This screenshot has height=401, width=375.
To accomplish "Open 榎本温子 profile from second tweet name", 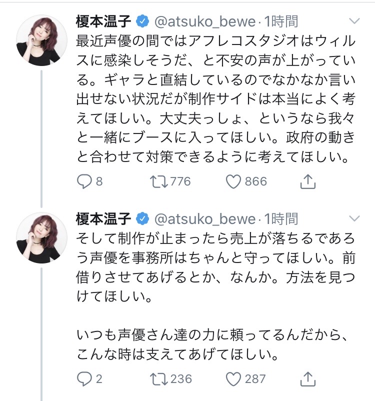I will click(x=103, y=218).
